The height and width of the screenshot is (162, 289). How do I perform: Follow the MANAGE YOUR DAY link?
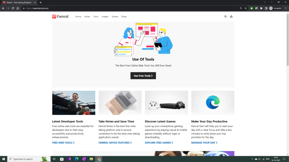(x=204, y=143)
